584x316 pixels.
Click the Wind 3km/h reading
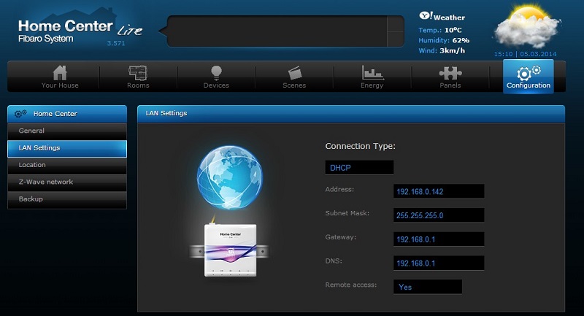(442, 50)
